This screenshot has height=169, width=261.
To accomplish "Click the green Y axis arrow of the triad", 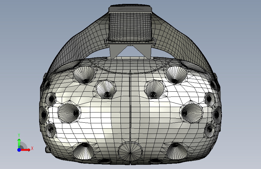I will (x=19, y=143).
